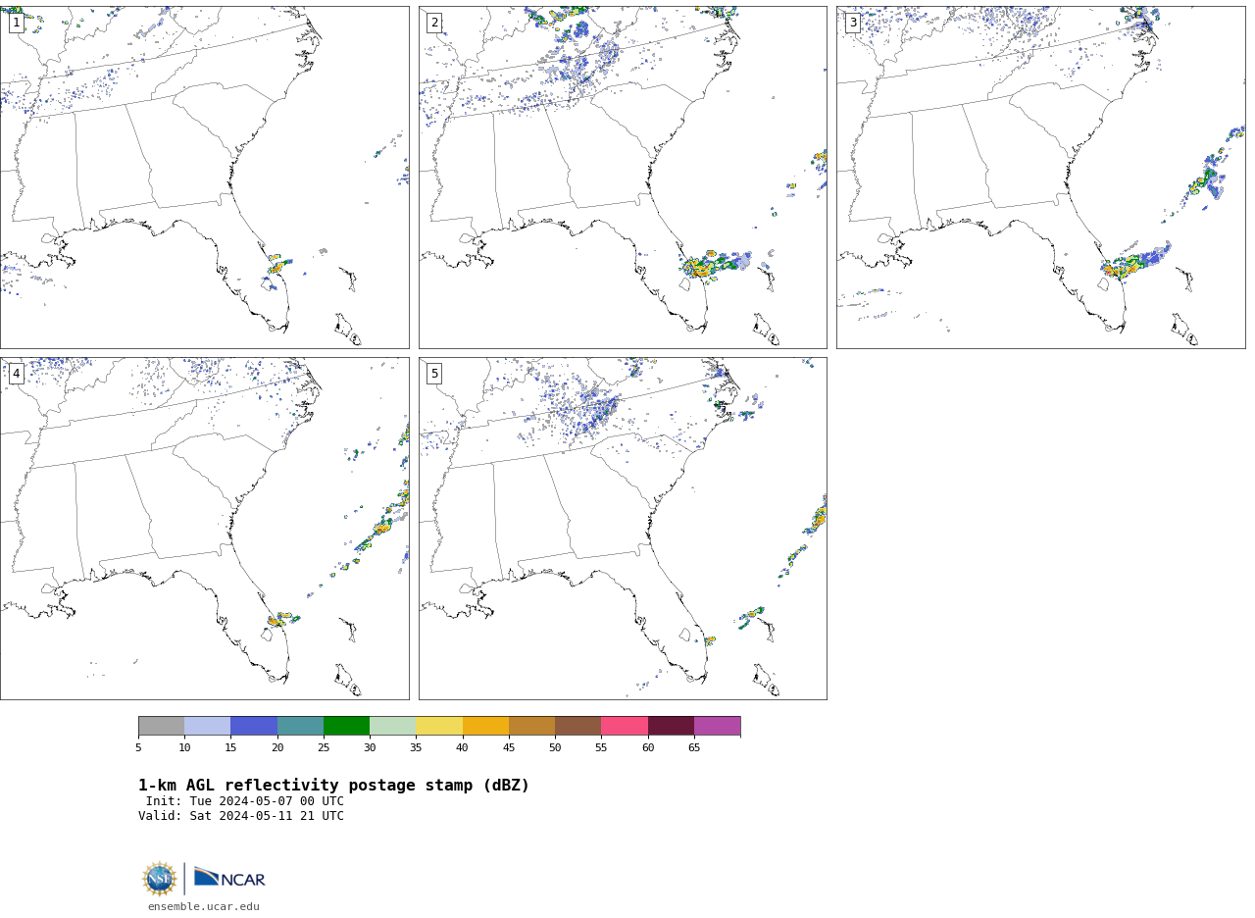This screenshot has width=1255, height=918.
Task: Select the pale green 30-35 dBZ swatch
Action: point(392,726)
